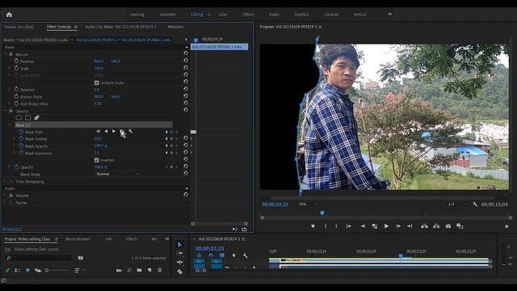Add marker in Program monitor
The image size is (517, 291).
pyautogui.click(x=313, y=226)
